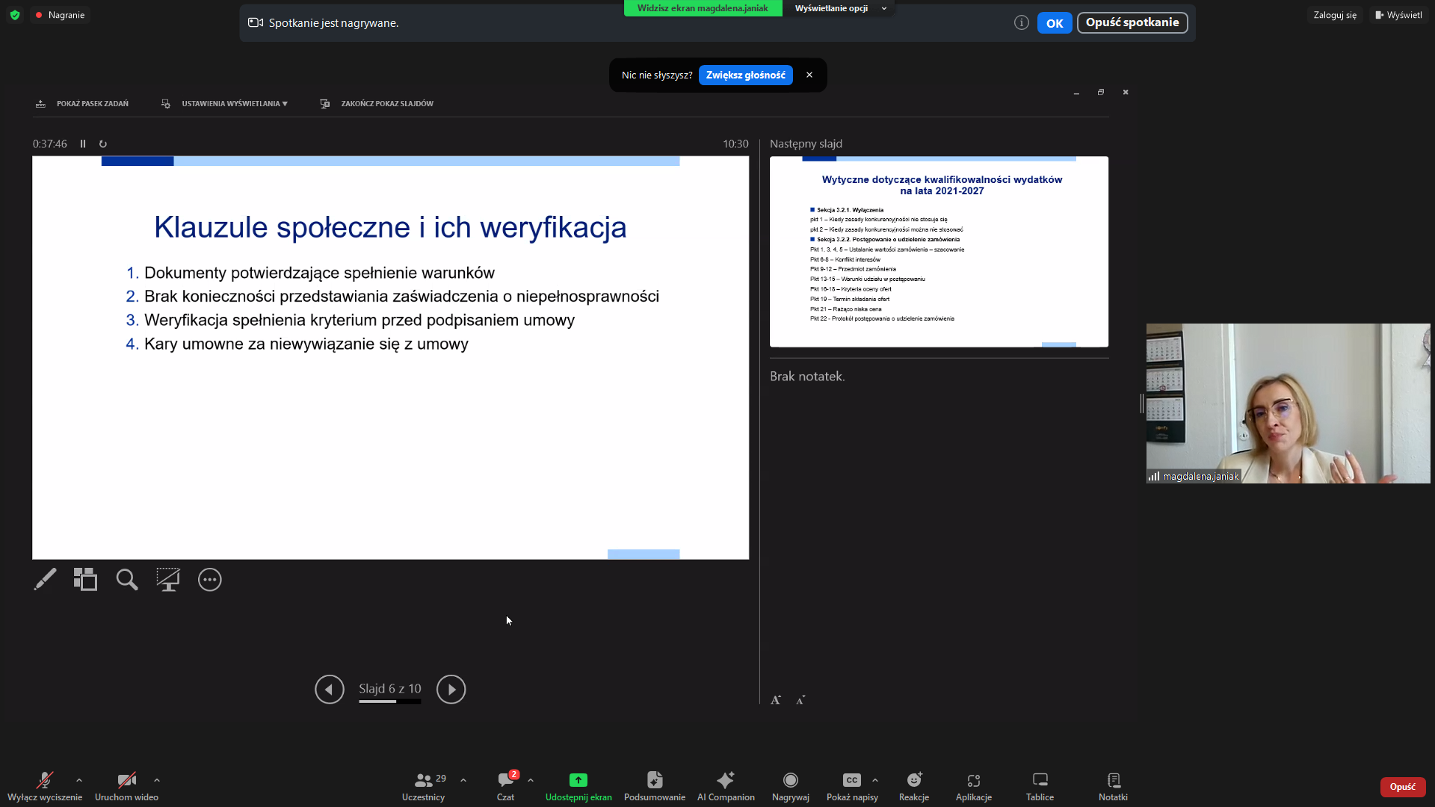Click the slide progress bar under Slajd 6 z 10
The width and height of the screenshot is (1435, 807).
(x=390, y=702)
